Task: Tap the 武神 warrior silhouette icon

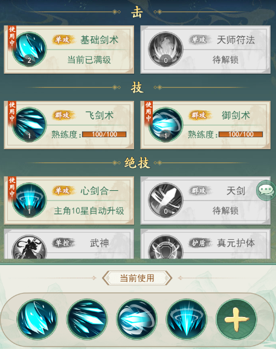Action: [29, 247]
